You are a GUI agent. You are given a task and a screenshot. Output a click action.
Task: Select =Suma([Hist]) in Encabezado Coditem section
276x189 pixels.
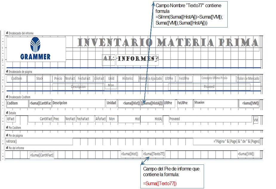pyautogui.click(x=129, y=103)
